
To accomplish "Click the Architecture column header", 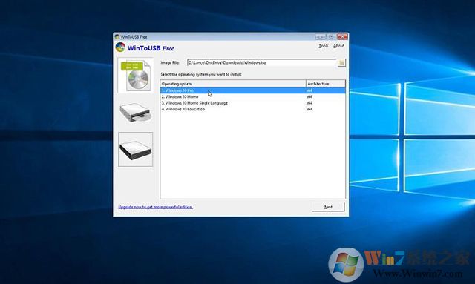I will [x=326, y=84].
